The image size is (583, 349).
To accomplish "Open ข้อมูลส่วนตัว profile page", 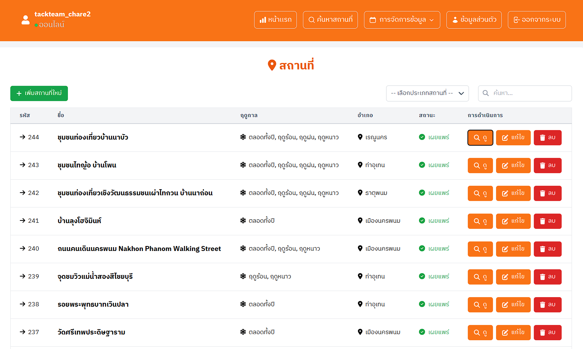I will pos(474,20).
